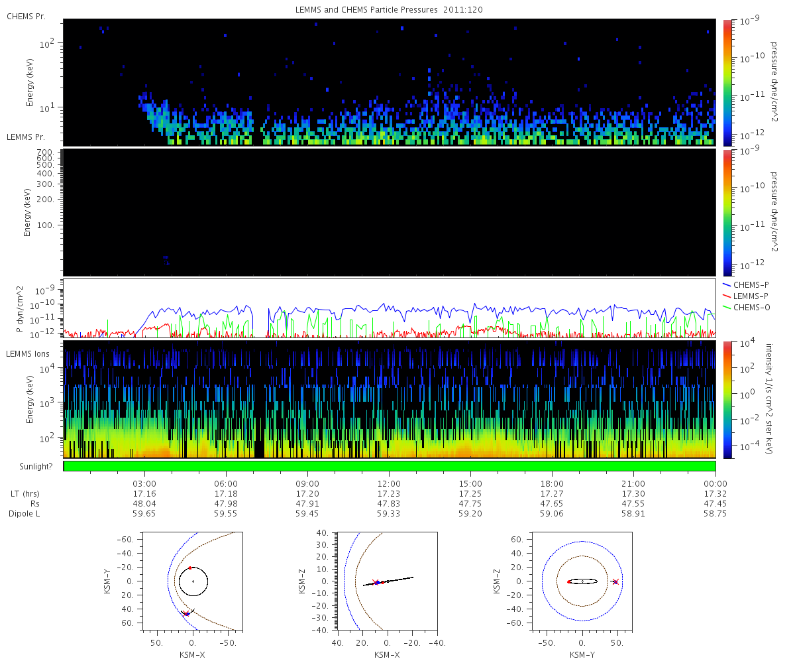Click the CHEMS Pr. panel label
Screen dimensions: 795x663
coord(26,16)
